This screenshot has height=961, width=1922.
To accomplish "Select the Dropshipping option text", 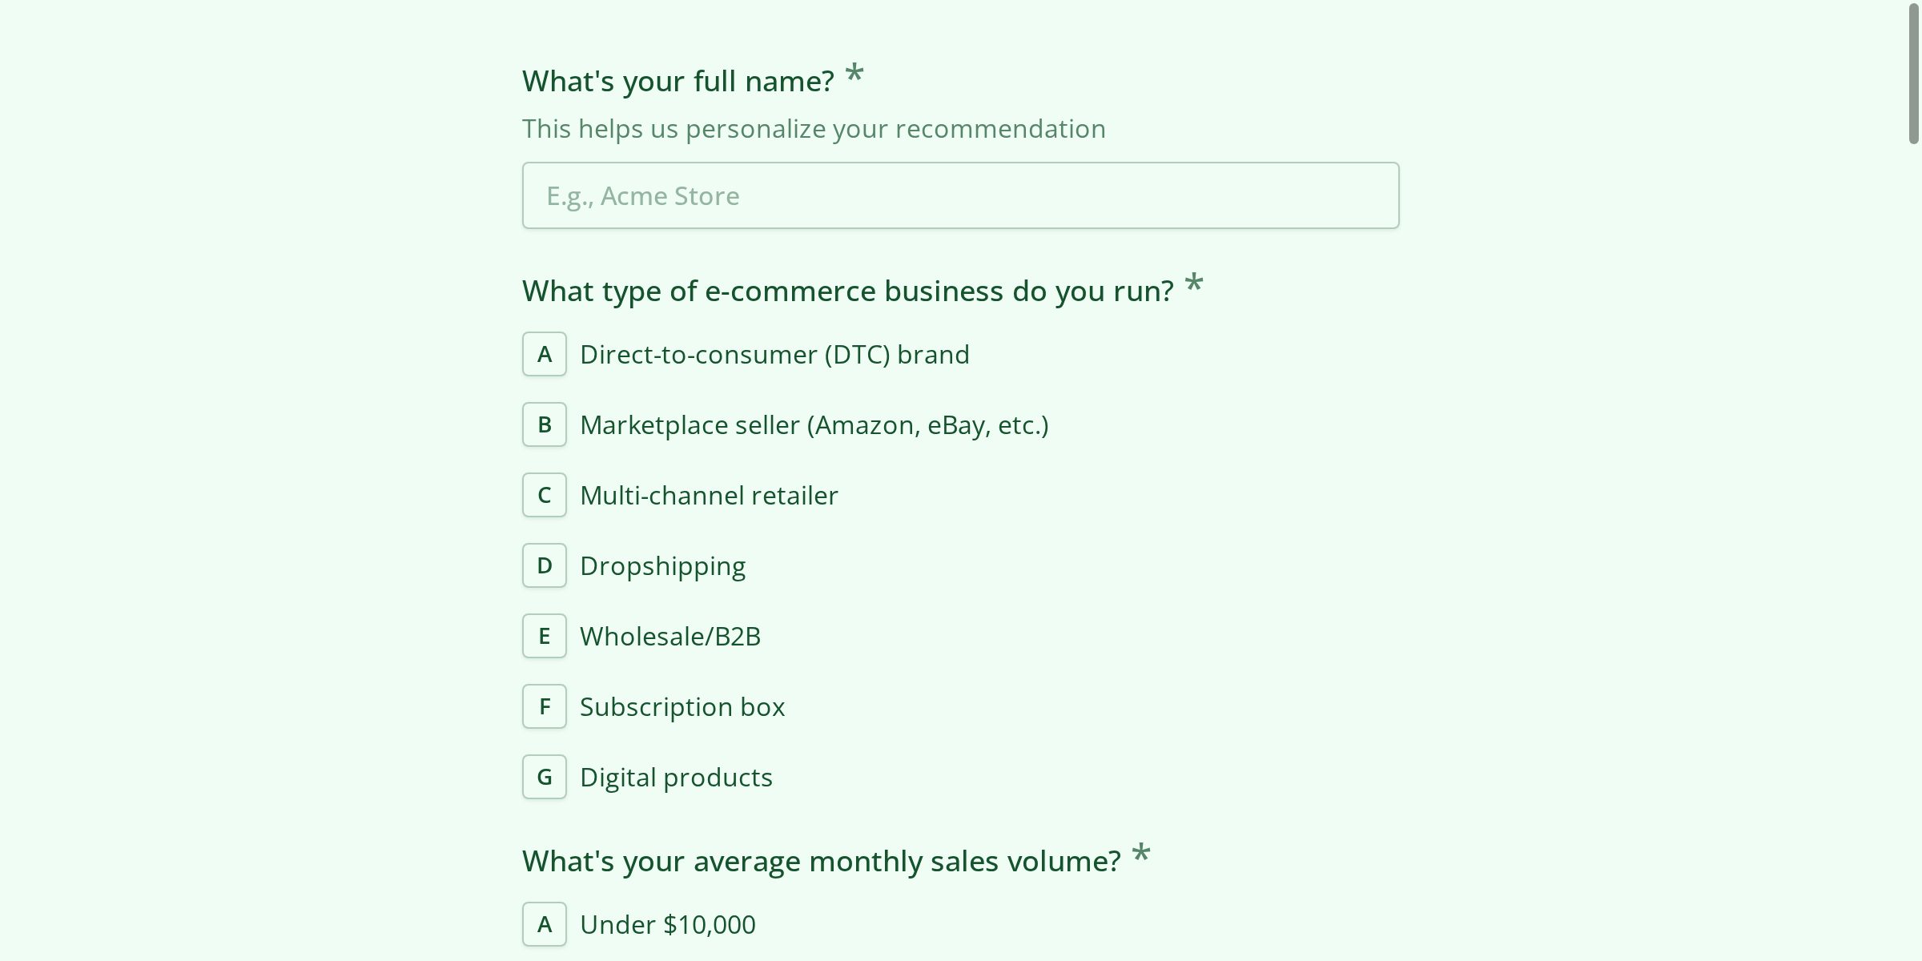I will [x=662, y=565].
